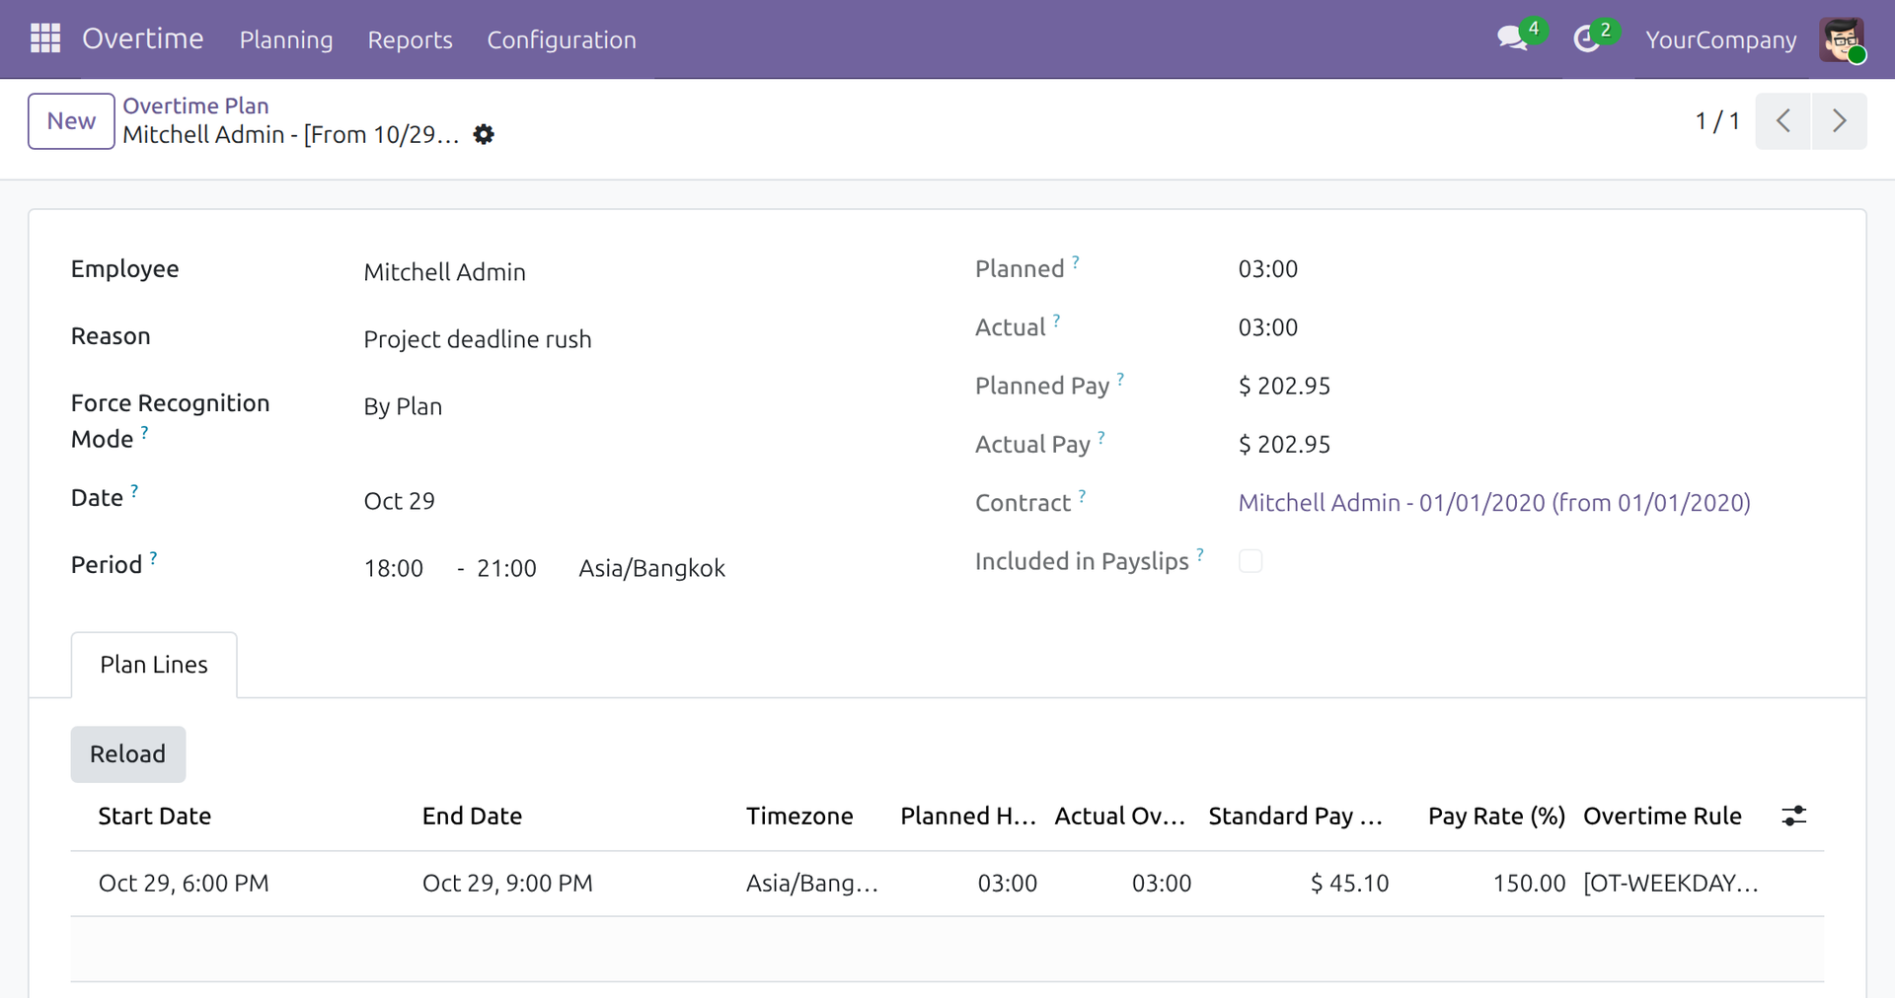Open the column options adjust icon
The image size is (1895, 998).
pos(1793,816)
